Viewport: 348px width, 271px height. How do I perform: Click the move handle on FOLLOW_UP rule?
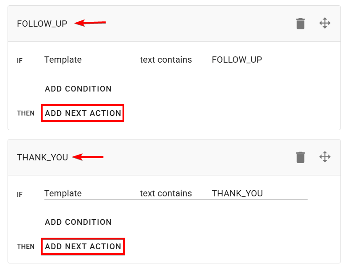click(x=325, y=24)
